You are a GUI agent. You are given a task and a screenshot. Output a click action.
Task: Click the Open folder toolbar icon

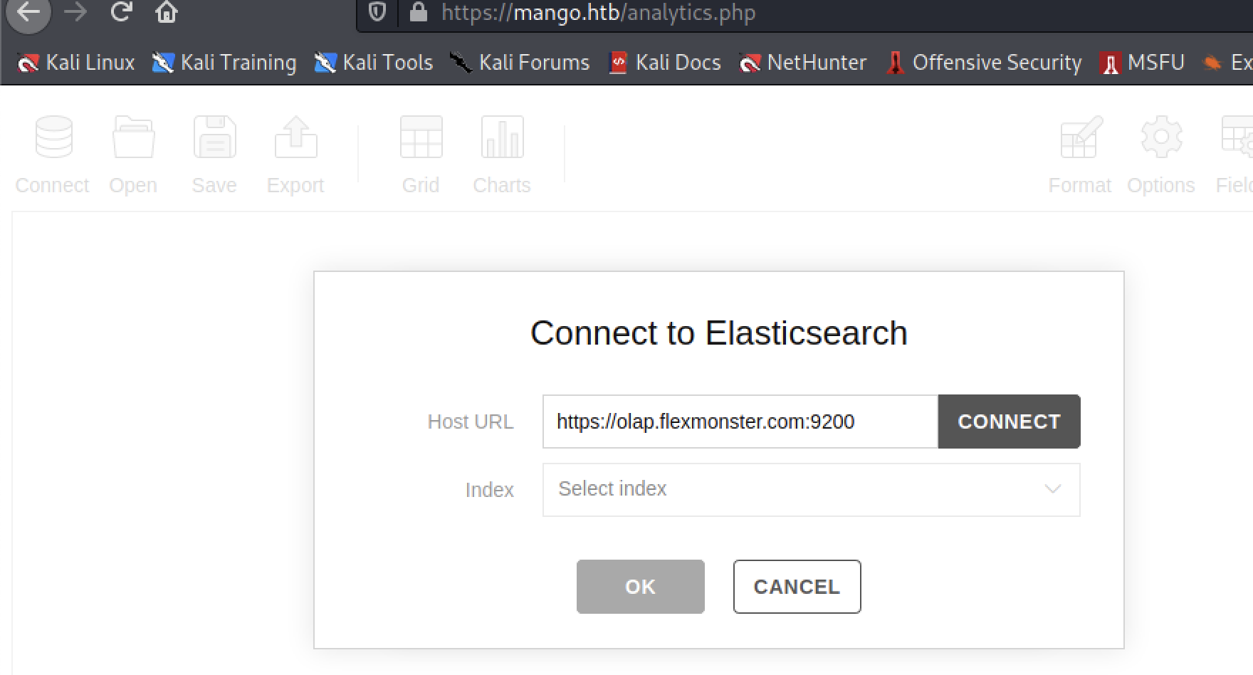133,137
